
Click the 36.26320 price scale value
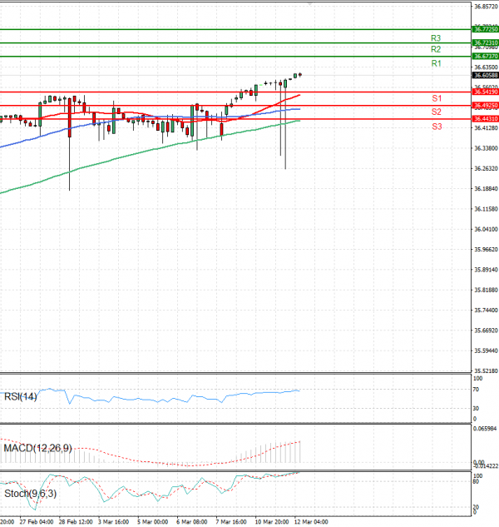486,168
